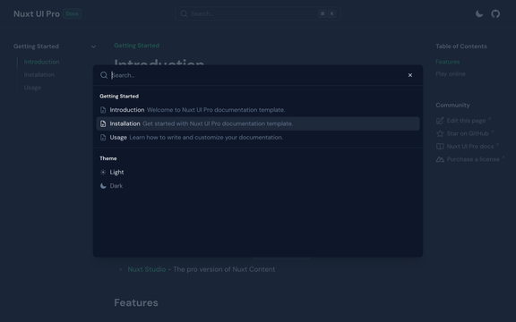Click the Purchase a license icon

pos(440,159)
